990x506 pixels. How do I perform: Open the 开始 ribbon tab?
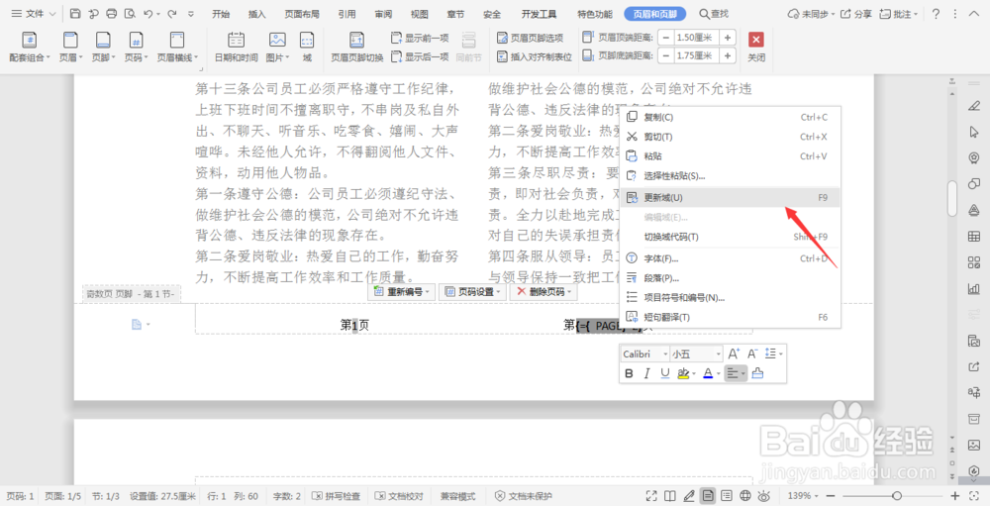221,13
